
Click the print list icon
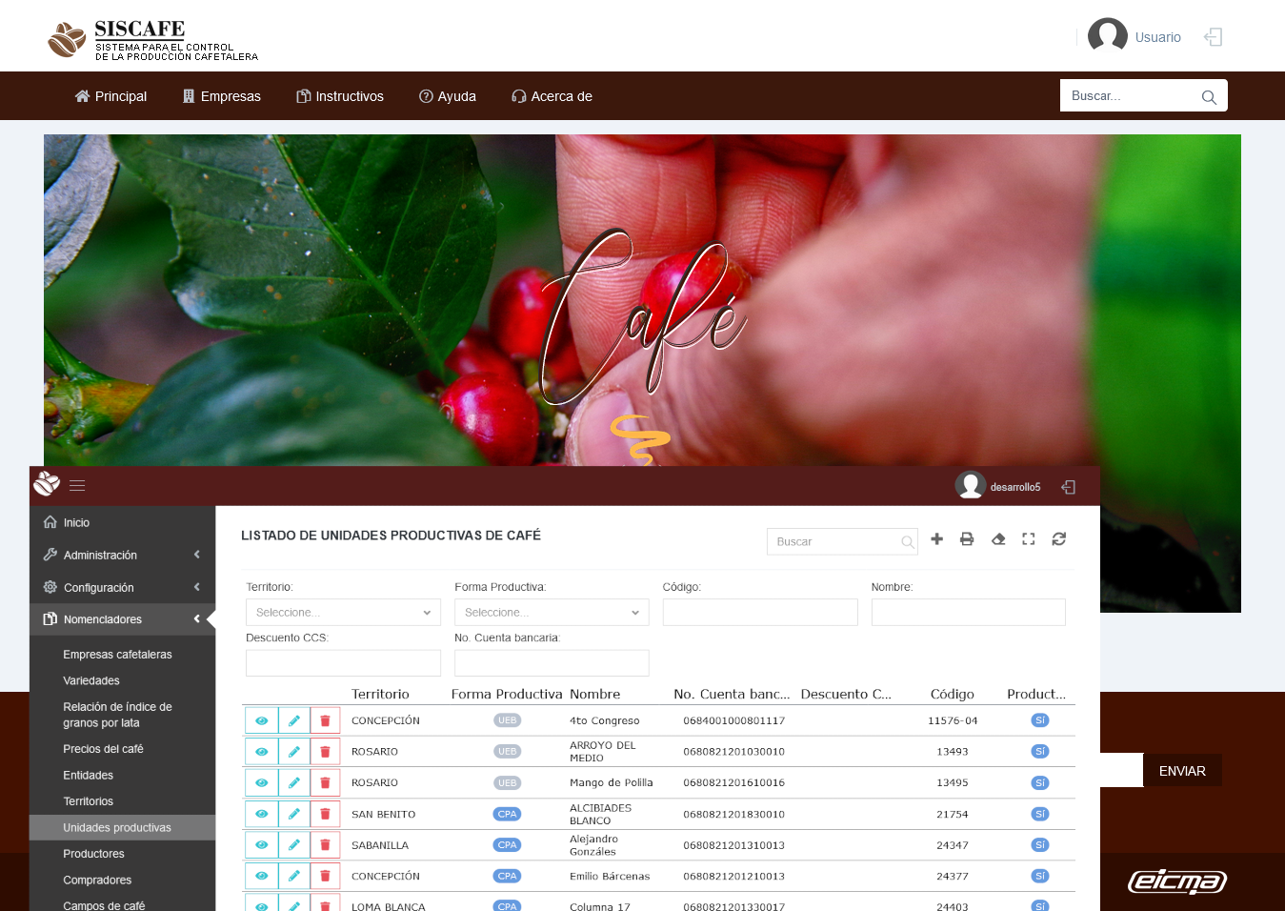[967, 539]
